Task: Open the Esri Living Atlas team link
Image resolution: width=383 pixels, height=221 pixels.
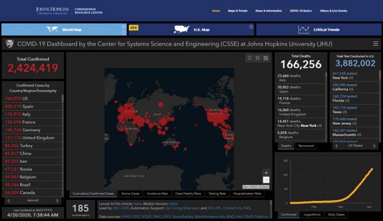Action: [x=183, y=208]
